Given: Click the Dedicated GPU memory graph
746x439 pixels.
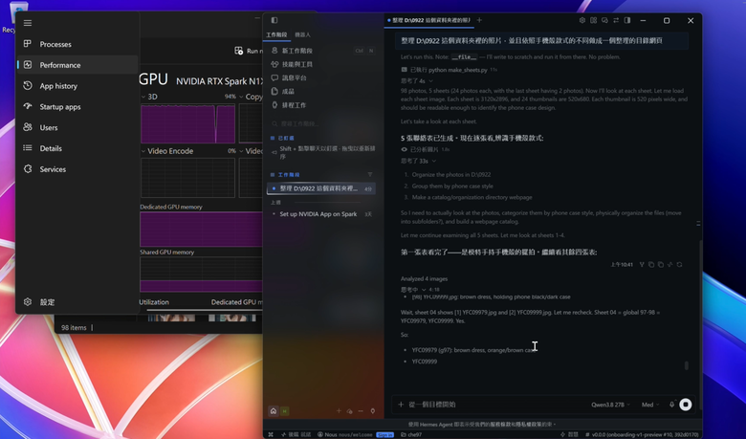Looking at the screenshot, I should [x=201, y=230].
